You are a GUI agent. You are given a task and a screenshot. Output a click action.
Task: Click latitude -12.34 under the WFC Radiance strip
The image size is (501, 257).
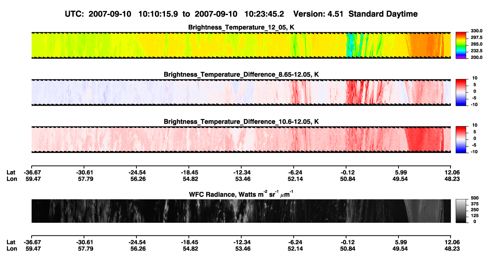pyautogui.click(x=241, y=242)
